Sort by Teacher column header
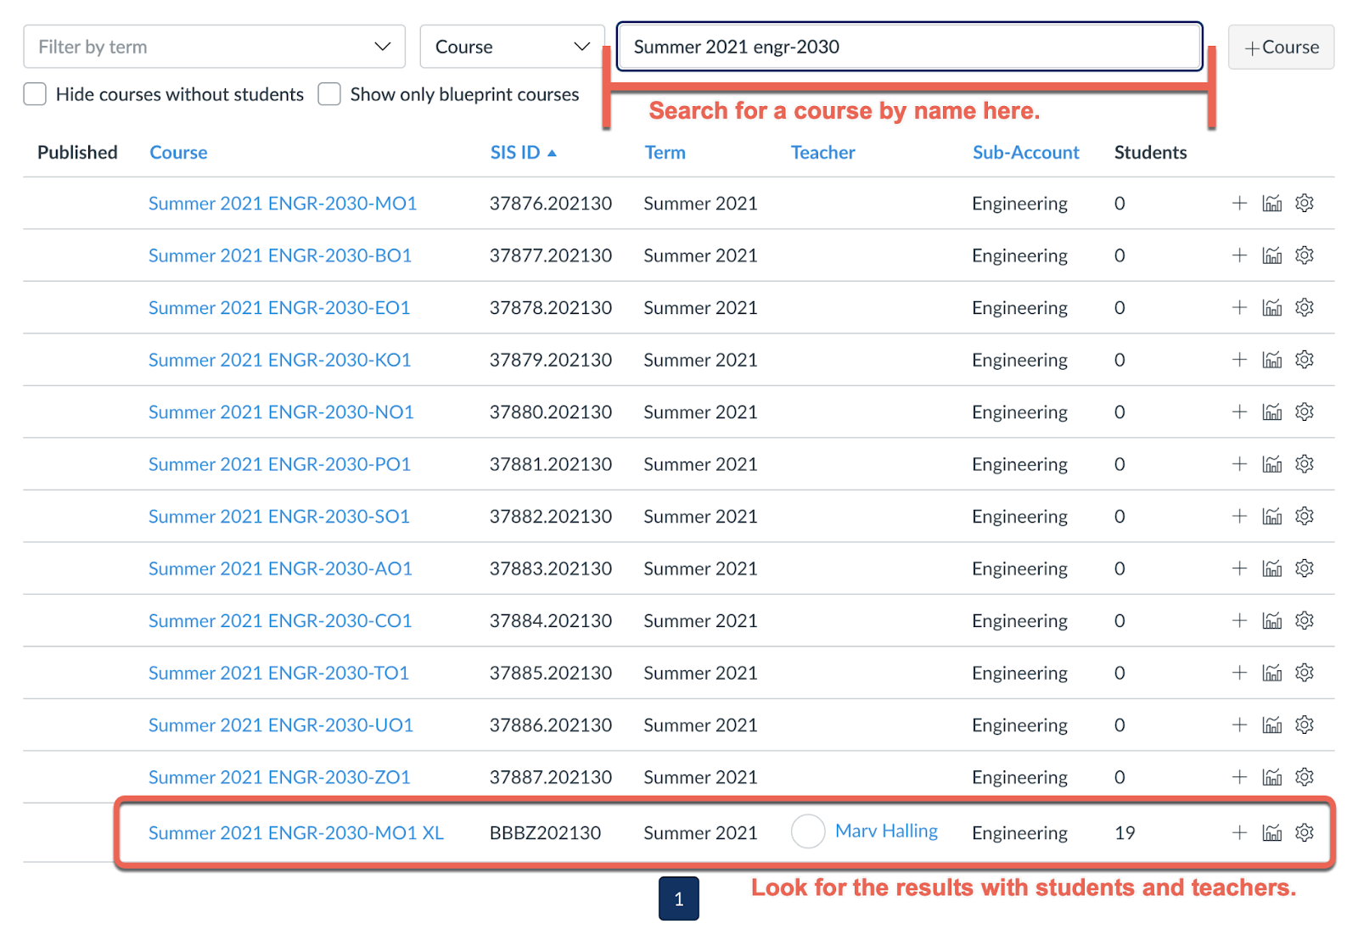The image size is (1358, 946). tap(822, 153)
